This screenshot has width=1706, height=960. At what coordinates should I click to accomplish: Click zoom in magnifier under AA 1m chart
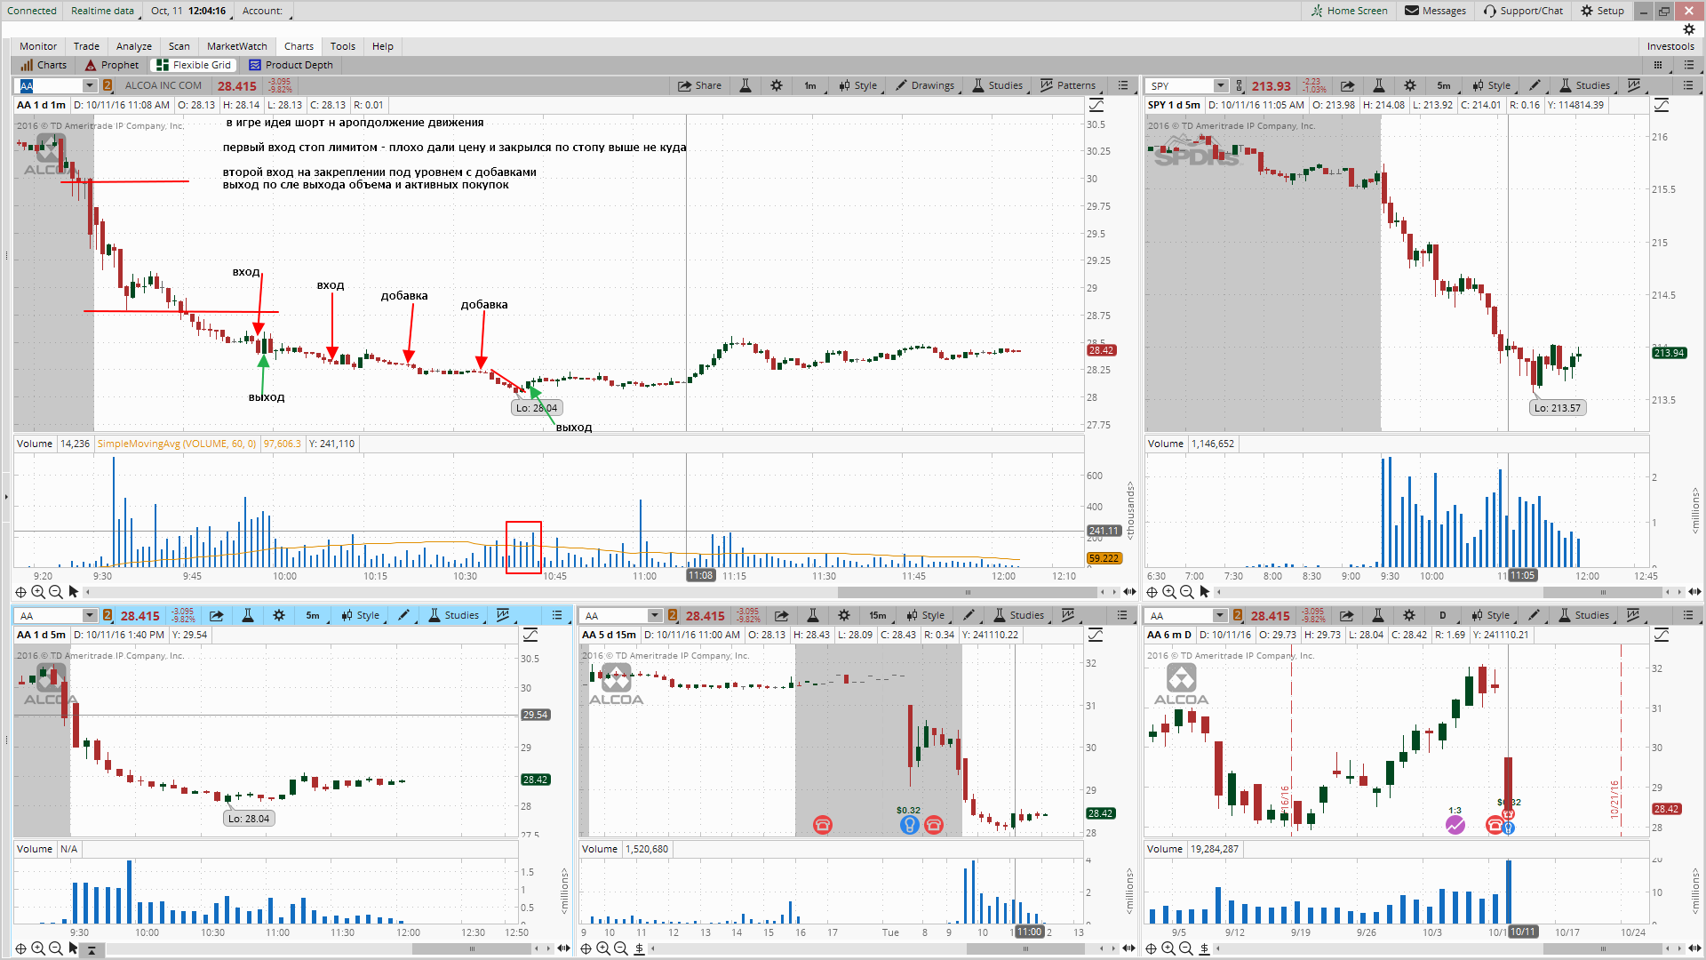tap(38, 592)
